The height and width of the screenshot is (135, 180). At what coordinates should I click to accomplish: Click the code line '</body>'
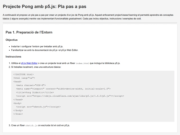18,110
